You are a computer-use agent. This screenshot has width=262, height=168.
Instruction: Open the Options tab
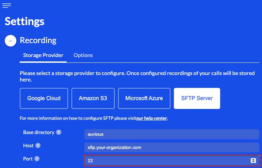pos(83,55)
